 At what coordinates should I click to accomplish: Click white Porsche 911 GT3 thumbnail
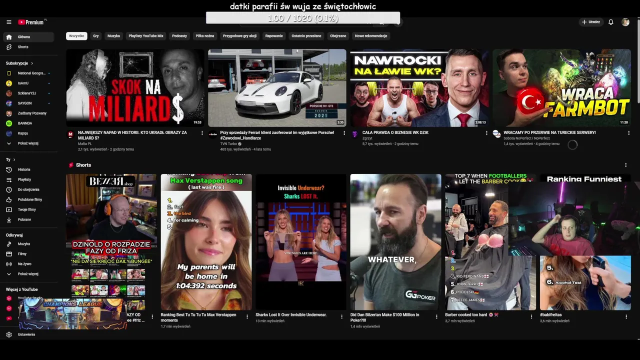[x=277, y=87]
